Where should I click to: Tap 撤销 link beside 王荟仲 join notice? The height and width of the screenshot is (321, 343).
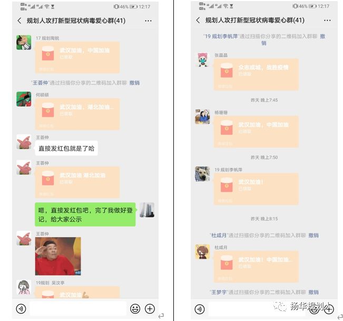click(134, 83)
